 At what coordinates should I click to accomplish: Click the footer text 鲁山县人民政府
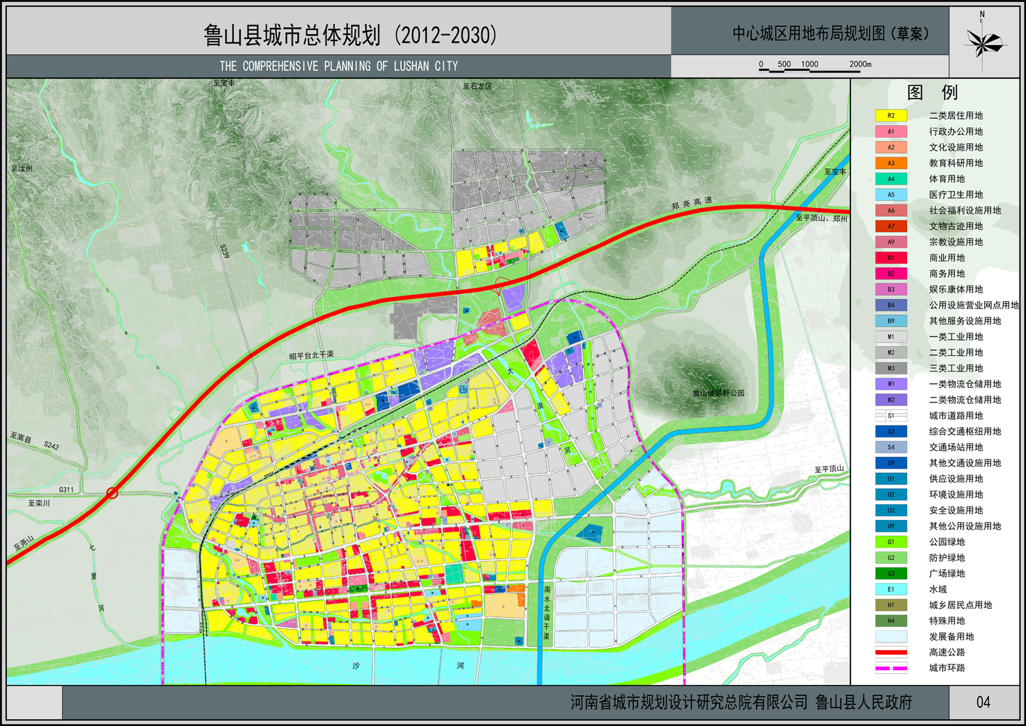click(x=864, y=703)
